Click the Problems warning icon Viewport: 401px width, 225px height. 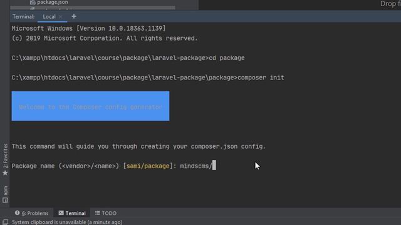click(x=17, y=212)
